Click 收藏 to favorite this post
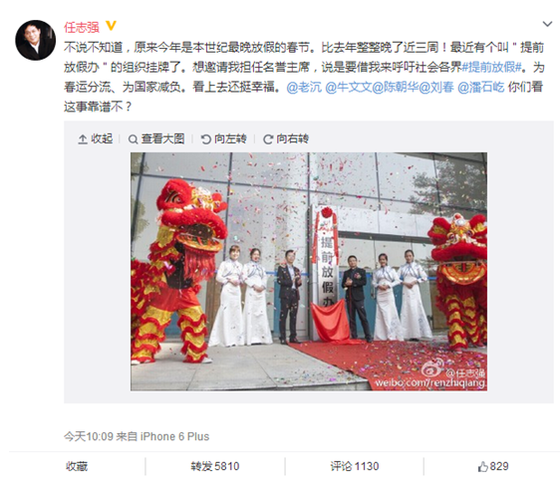The height and width of the screenshot is (494, 560). pos(77,466)
